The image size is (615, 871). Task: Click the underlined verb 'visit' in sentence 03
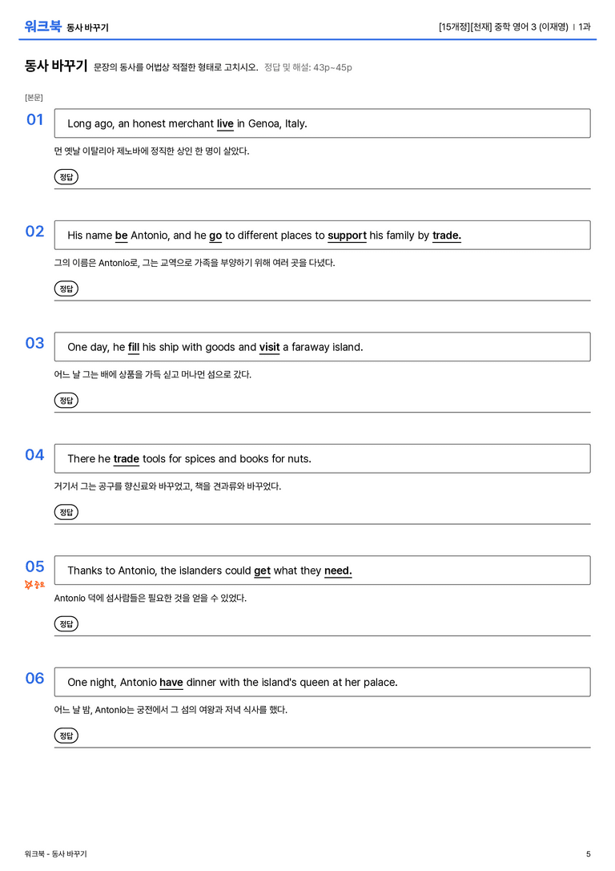coord(269,347)
